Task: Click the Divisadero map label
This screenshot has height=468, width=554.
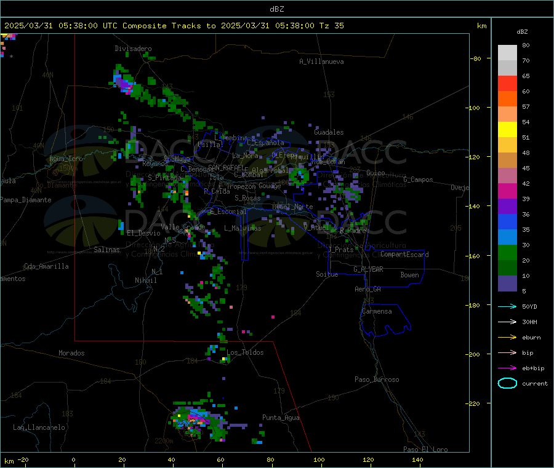Action: 133,49
